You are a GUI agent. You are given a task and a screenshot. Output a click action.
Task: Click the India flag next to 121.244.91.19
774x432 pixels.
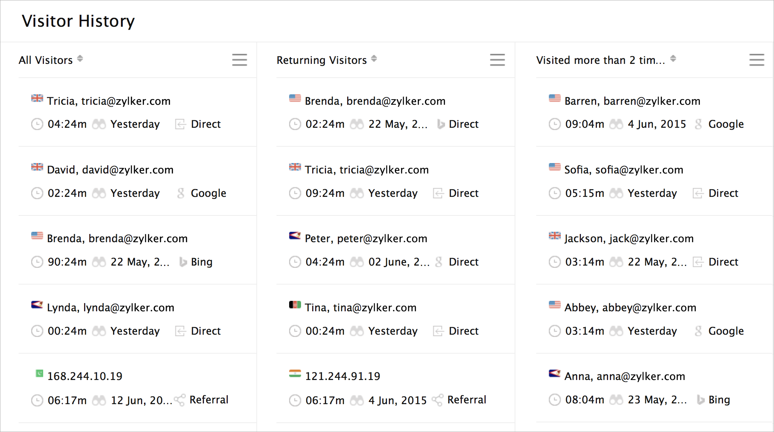[295, 374]
